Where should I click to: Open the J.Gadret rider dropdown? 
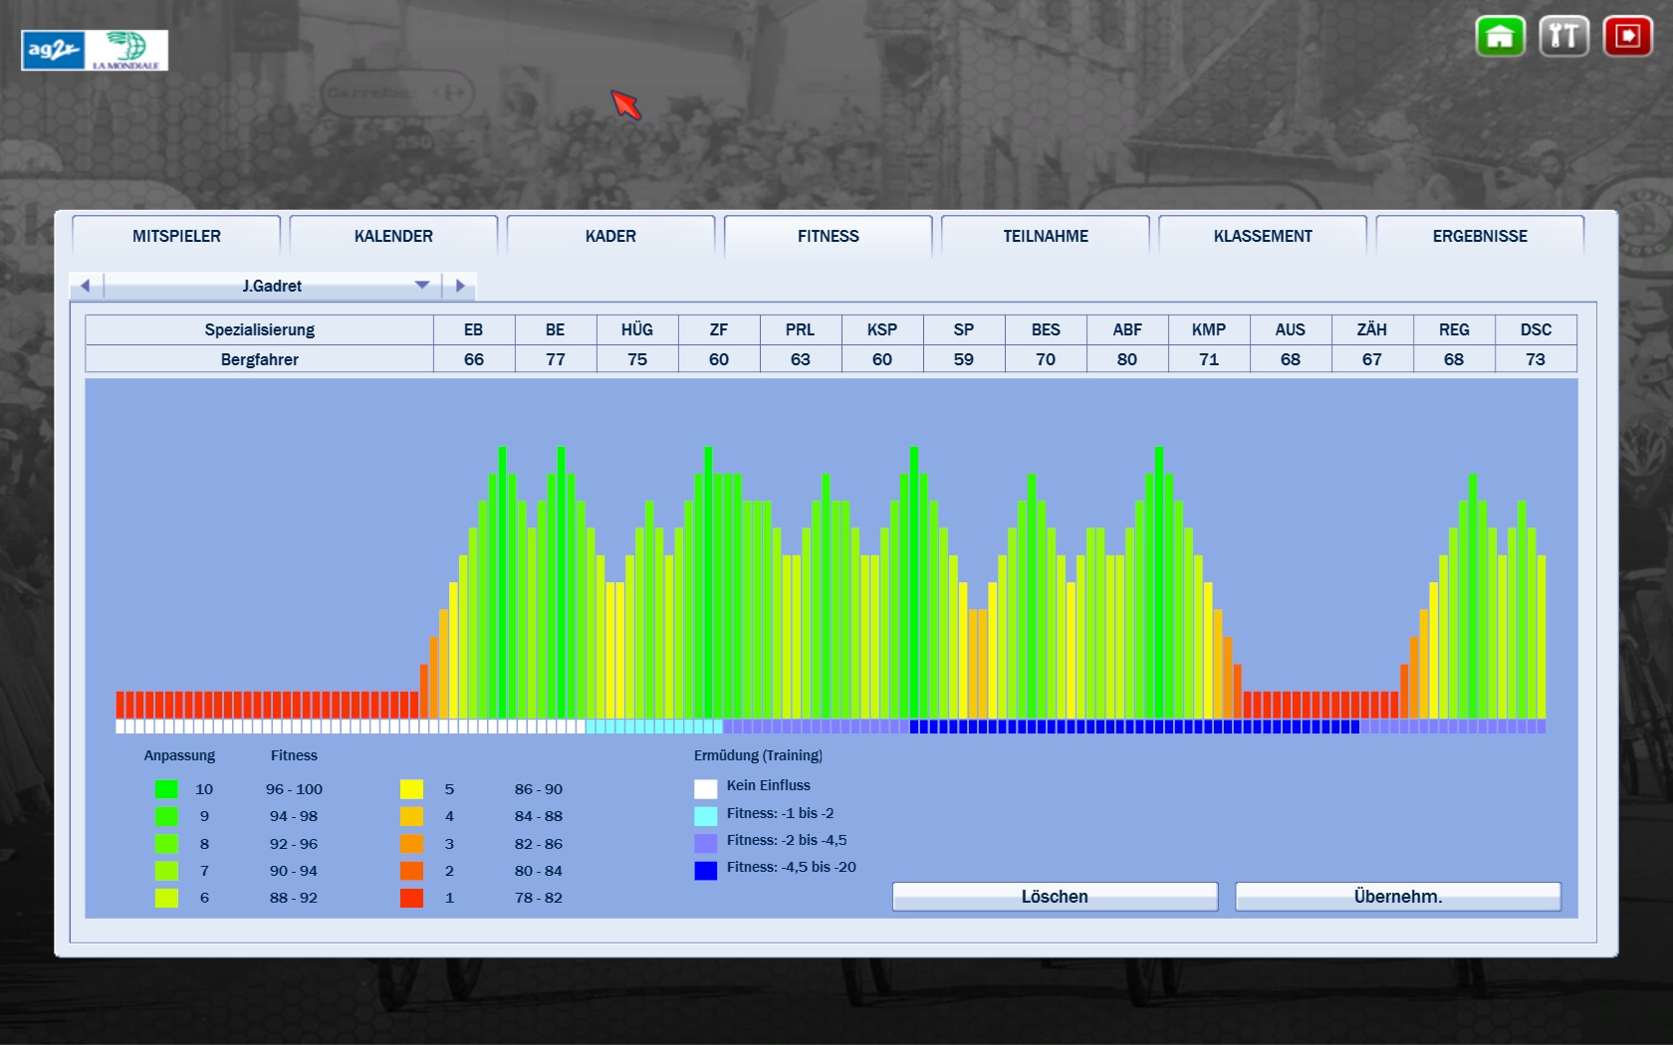272,286
